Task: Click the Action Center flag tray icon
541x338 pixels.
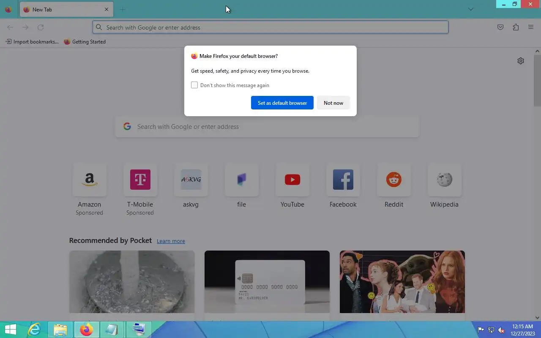Action: coord(481,330)
